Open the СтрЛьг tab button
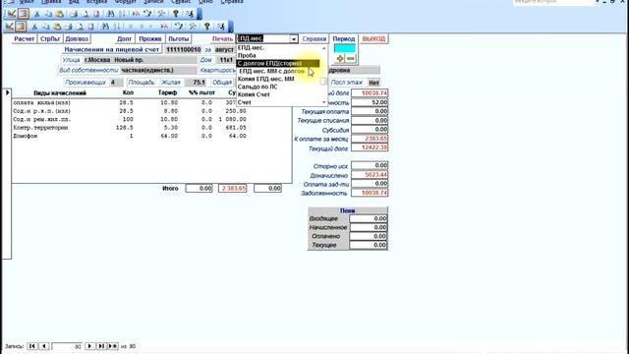 coord(50,39)
